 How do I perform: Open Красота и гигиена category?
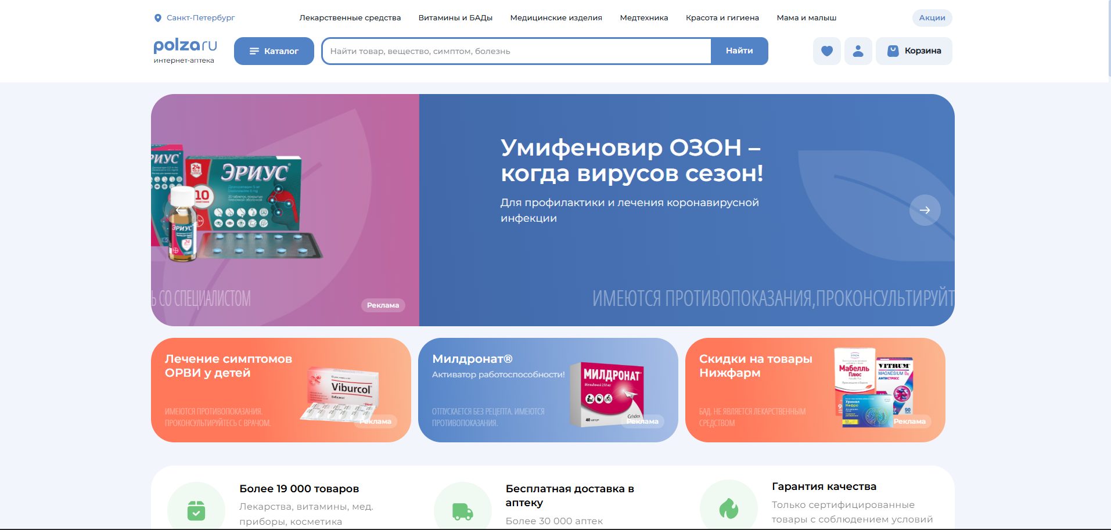coord(722,18)
